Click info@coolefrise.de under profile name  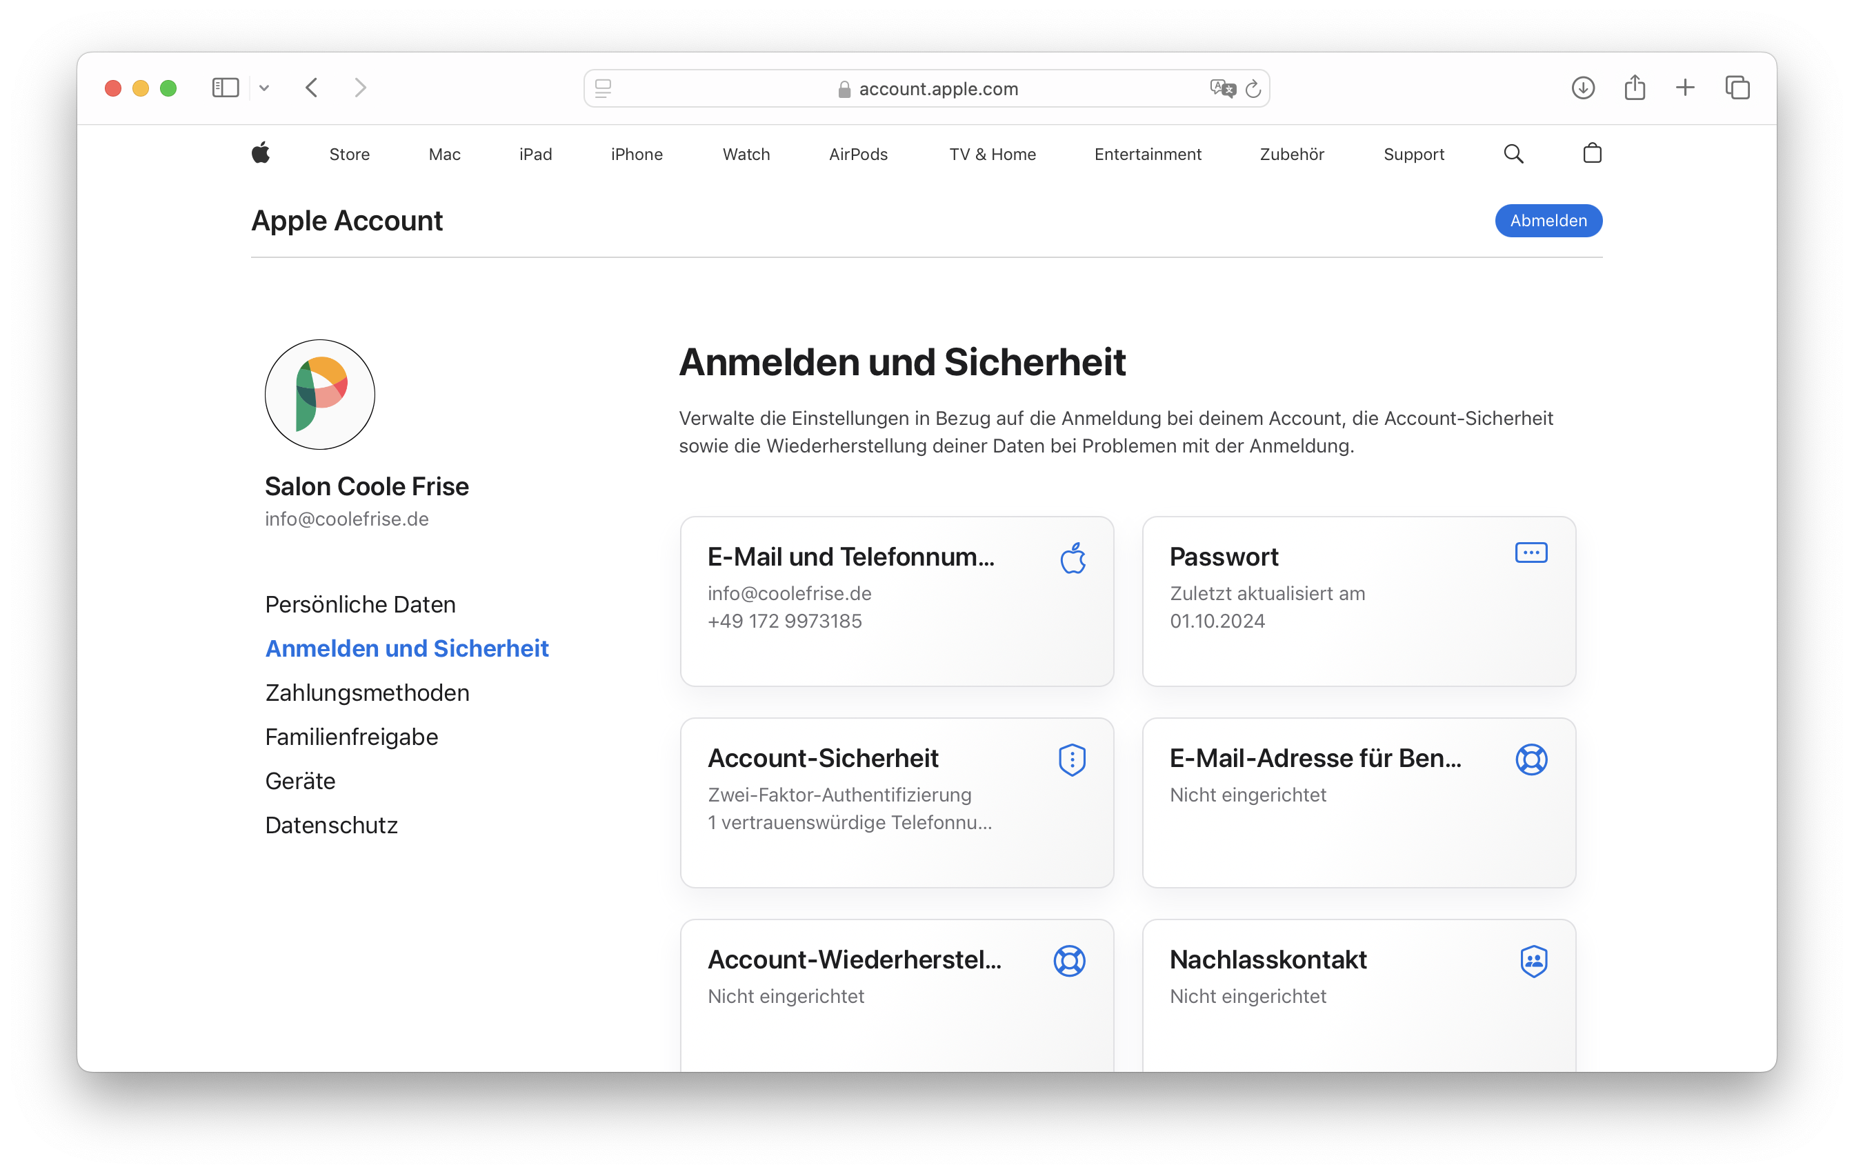[346, 519]
